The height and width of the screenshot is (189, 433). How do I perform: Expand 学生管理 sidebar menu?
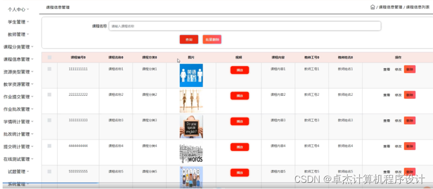18,22
